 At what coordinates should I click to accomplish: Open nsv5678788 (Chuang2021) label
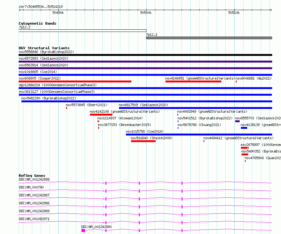click(199, 125)
